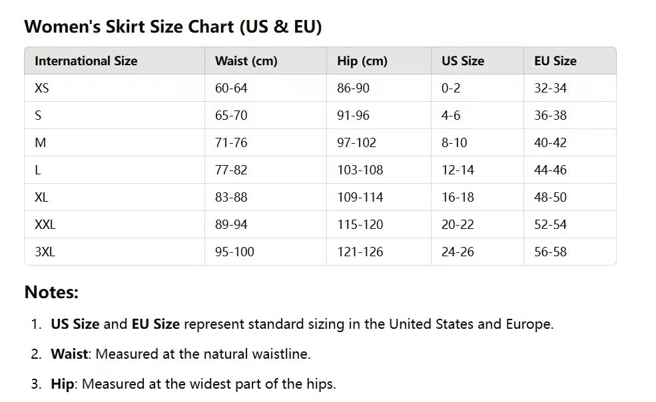Select the EU size 32-34 cell
Image resolution: width=656 pixels, height=402 pixels.
(x=550, y=89)
